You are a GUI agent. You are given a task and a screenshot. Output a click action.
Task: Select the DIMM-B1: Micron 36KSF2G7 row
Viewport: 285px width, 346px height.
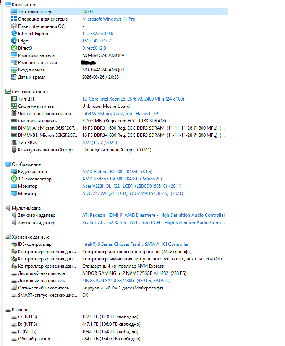118,135
